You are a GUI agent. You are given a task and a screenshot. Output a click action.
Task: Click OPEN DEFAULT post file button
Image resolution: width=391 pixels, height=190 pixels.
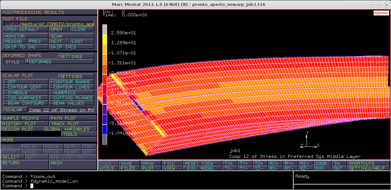pyautogui.click(x=26, y=29)
